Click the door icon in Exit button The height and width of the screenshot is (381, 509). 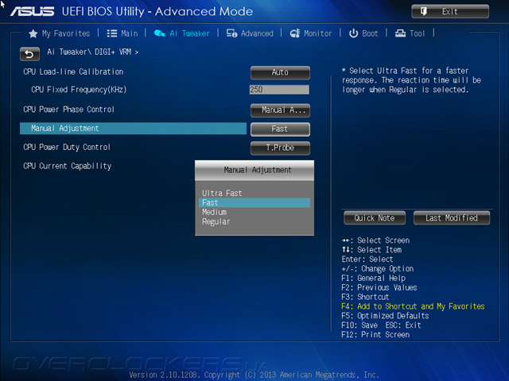click(424, 12)
